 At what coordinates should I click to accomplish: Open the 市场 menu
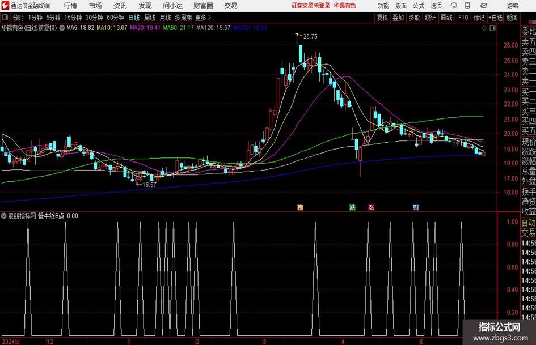click(x=95, y=6)
